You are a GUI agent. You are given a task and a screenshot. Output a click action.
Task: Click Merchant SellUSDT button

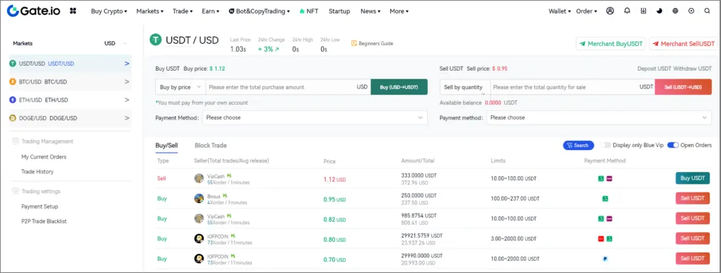tap(683, 44)
